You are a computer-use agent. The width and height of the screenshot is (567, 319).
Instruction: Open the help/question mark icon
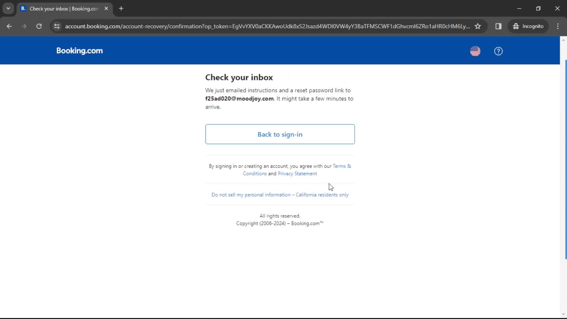pyautogui.click(x=499, y=51)
